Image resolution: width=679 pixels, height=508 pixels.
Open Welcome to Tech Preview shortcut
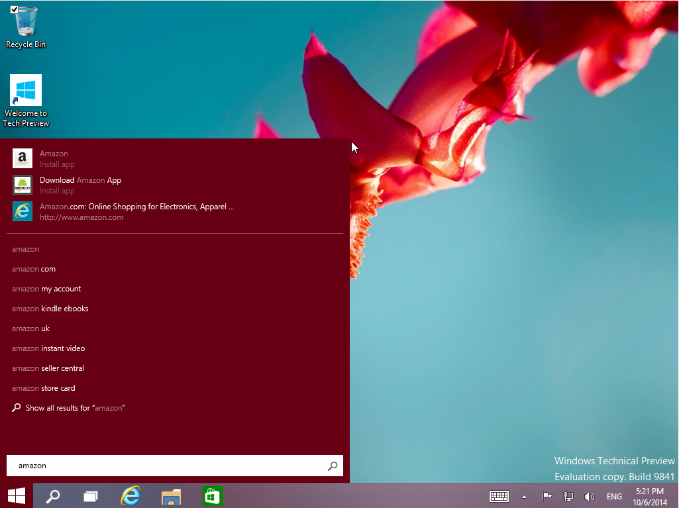[26, 101]
